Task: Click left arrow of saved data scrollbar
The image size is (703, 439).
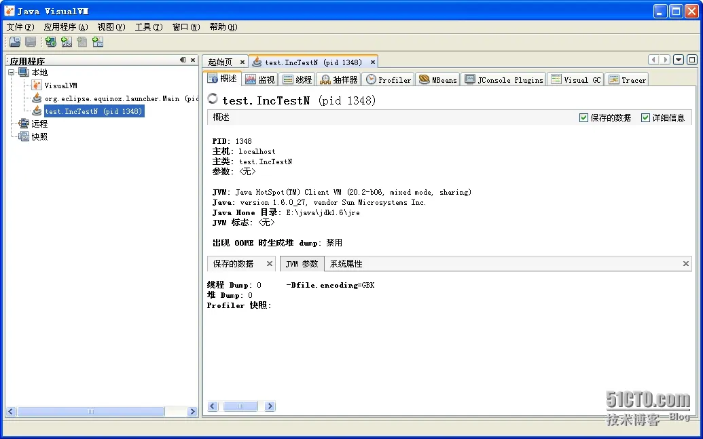Action: (213, 406)
